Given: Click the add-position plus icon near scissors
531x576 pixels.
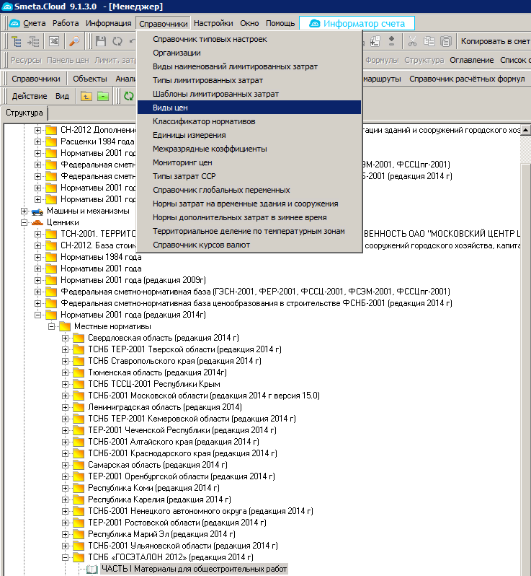Looking at the screenshot, I should coord(375,42).
